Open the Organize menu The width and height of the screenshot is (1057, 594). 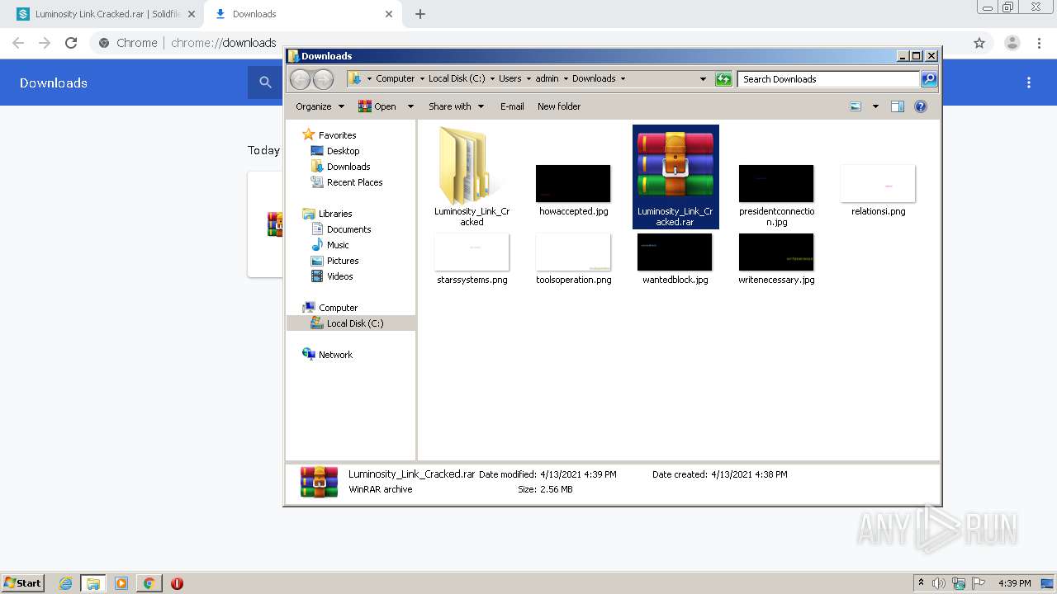320,106
